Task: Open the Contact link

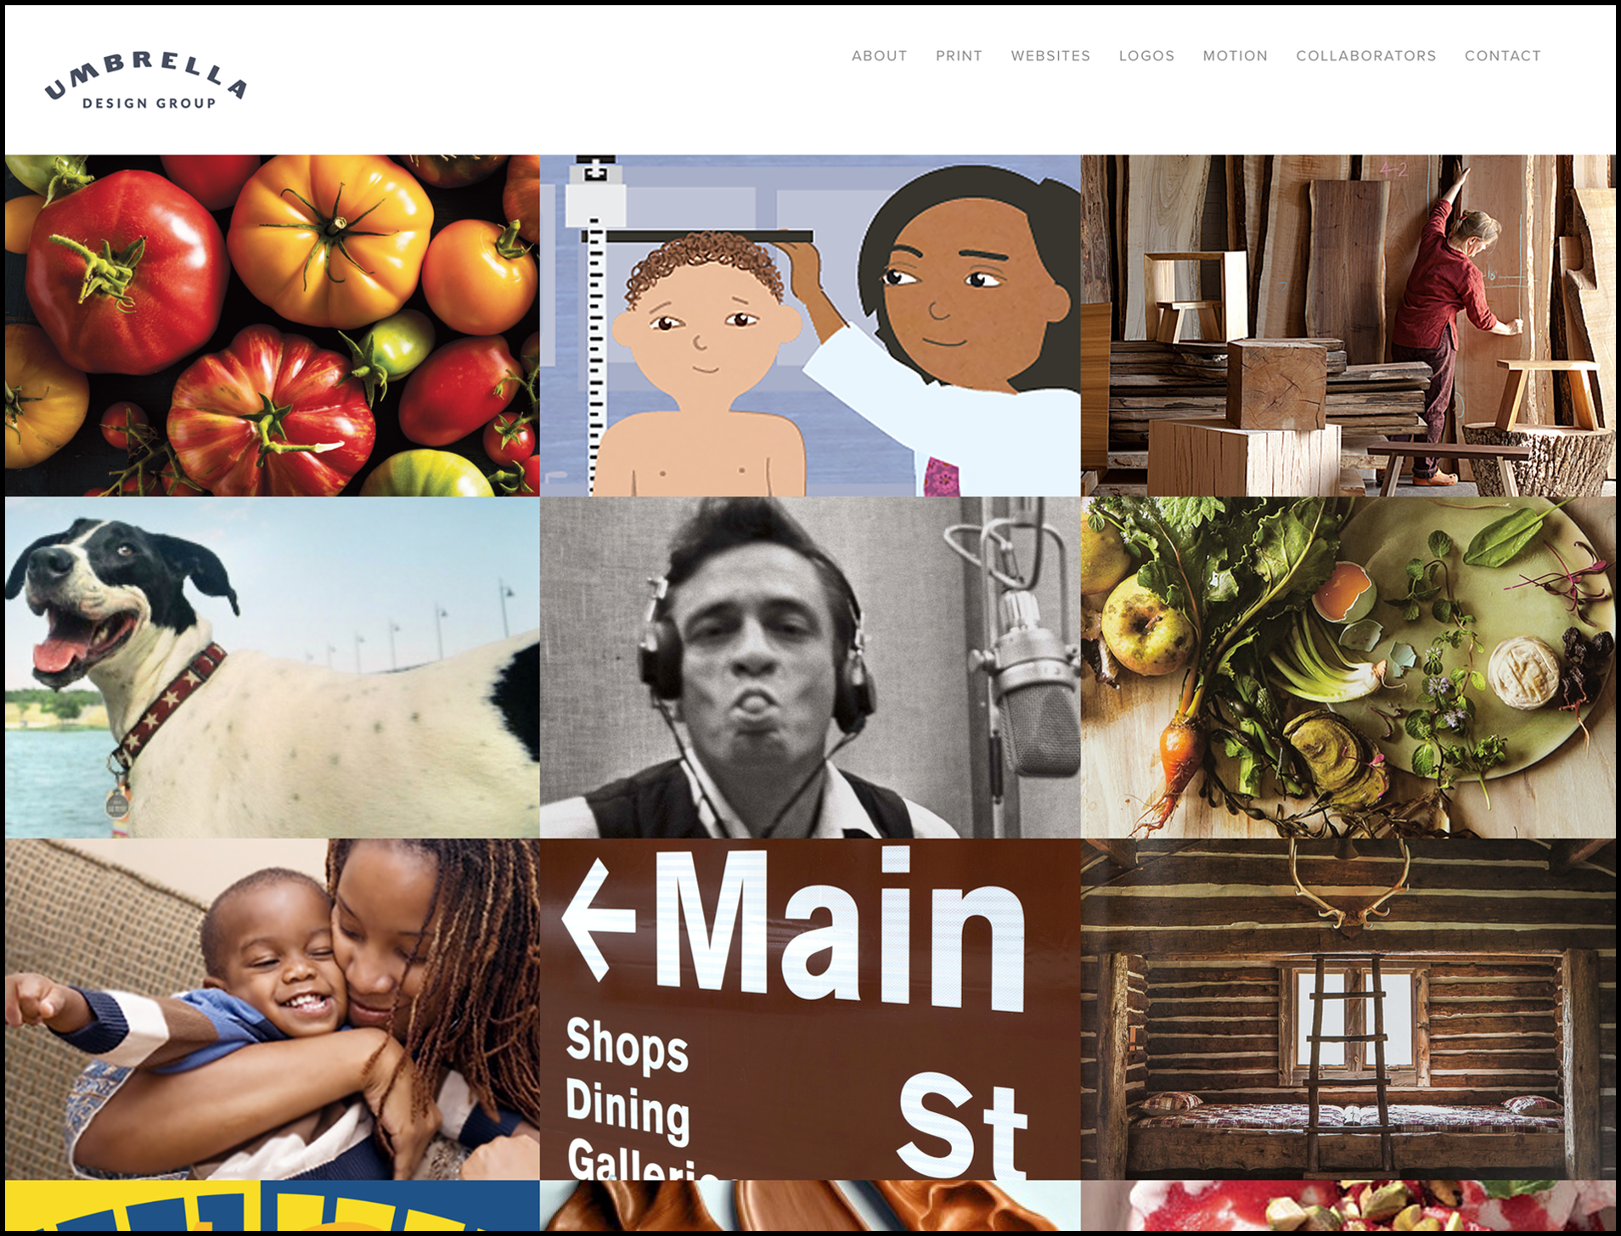Action: pyautogui.click(x=1502, y=56)
